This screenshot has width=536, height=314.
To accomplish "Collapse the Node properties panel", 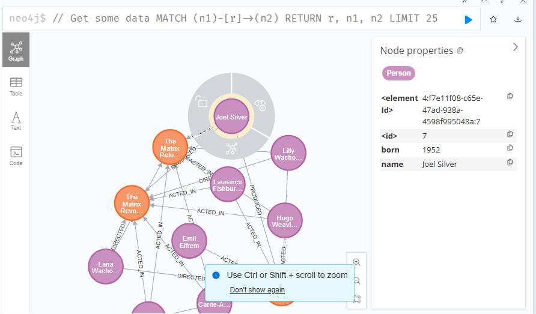I will pos(515,47).
